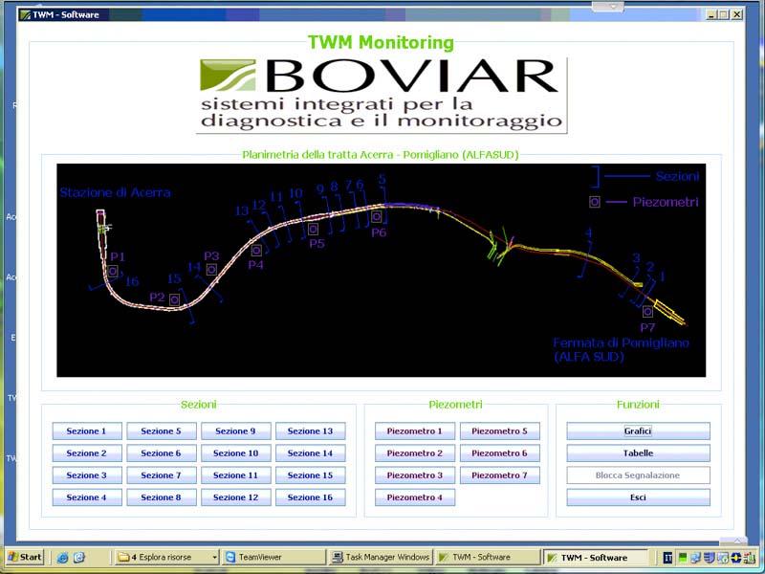This screenshot has height=574, width=765.
Task: Switch to Task Manager Windows in taskbar
Action: (x=381, y=557)
